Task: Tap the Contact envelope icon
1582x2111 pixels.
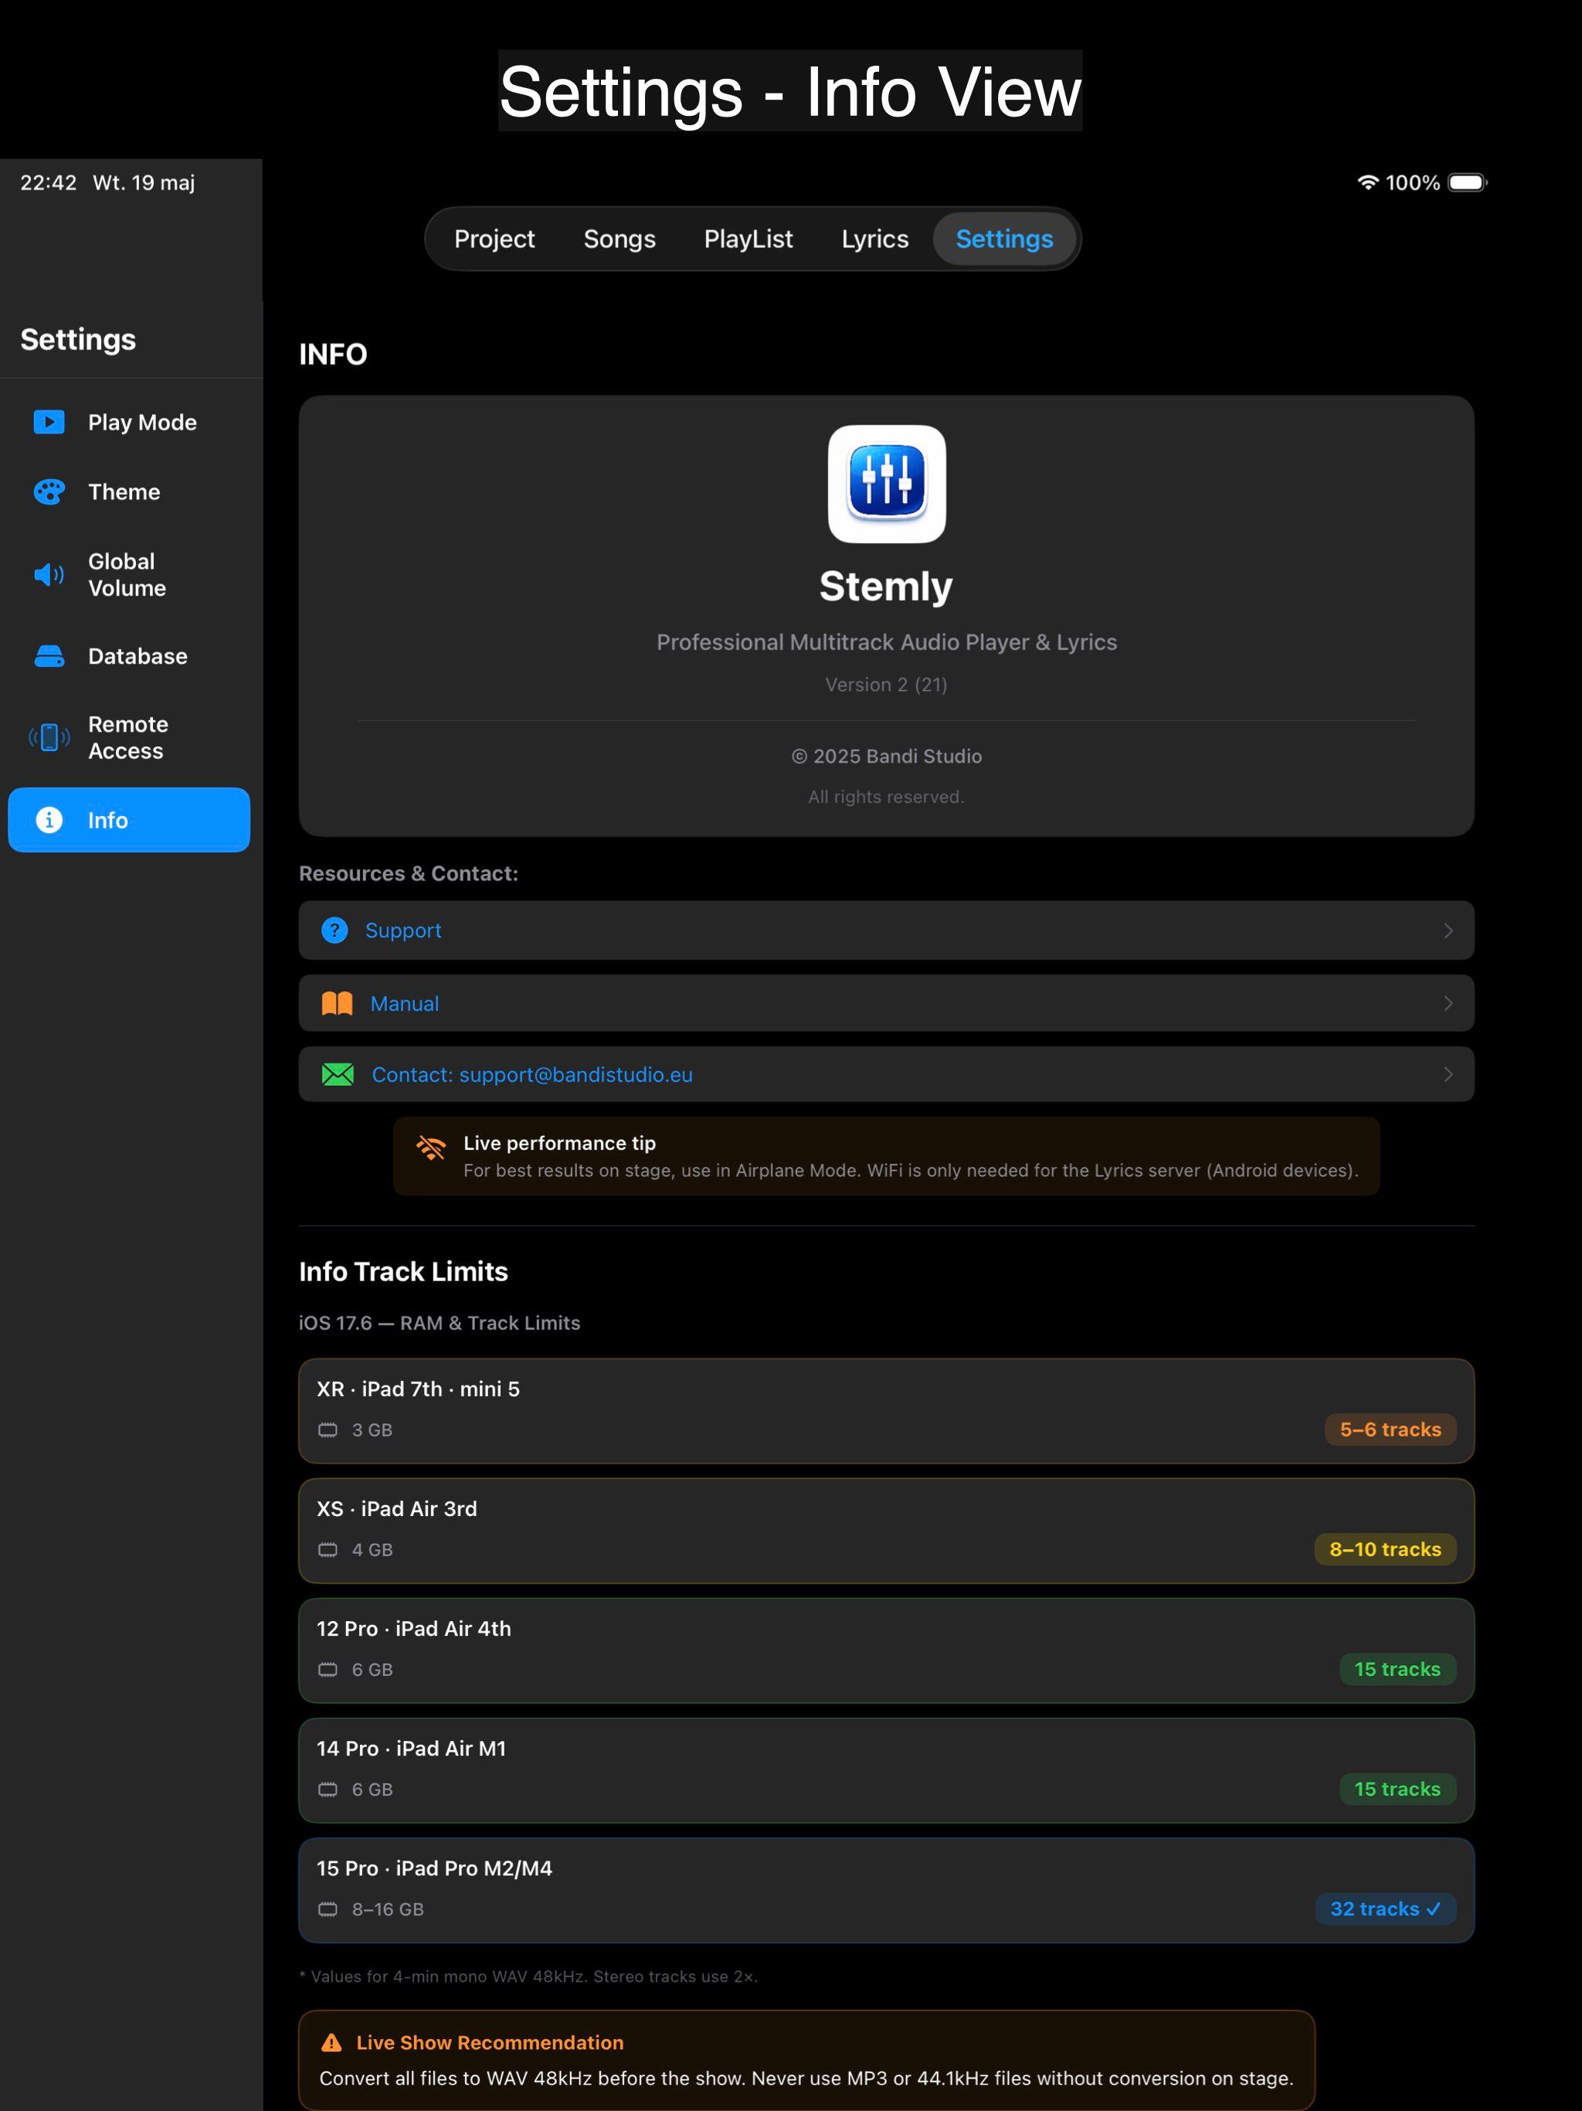Action: pyautogui.click(x=338, y=1075)
